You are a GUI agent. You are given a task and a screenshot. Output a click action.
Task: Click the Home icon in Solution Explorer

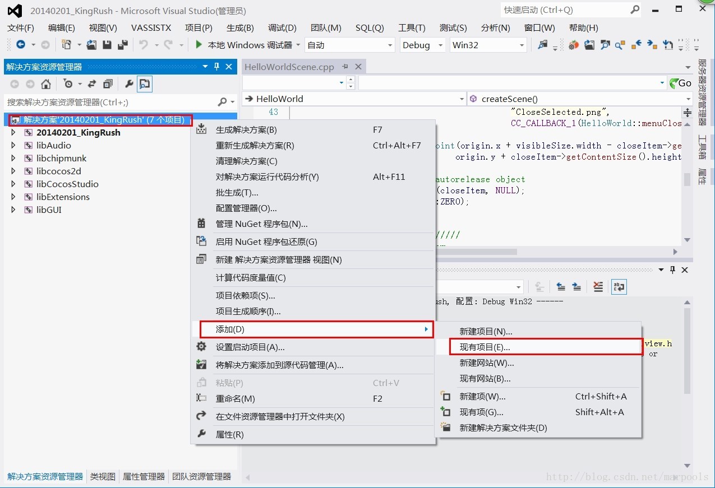click(46, 84)
